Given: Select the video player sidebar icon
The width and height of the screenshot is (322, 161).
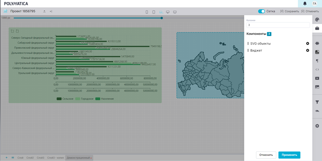Looking at the screenshot, I should (317, 78).
